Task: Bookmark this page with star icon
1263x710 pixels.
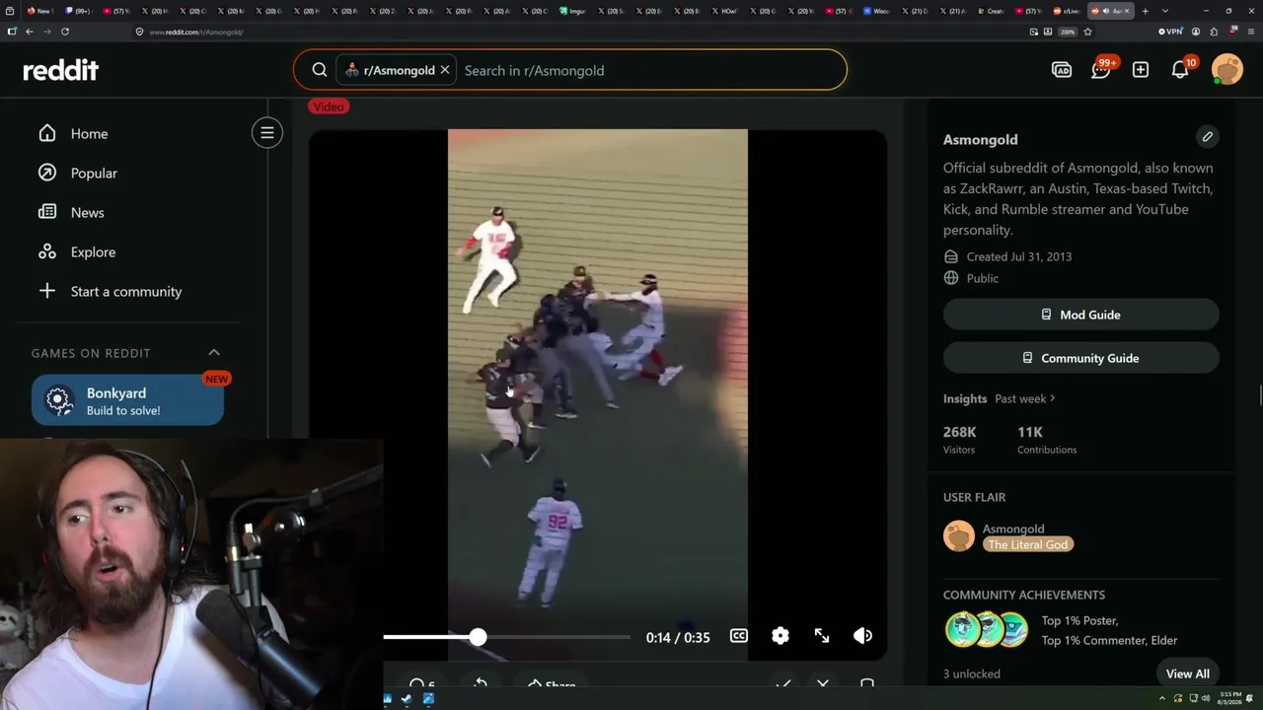Action: pos(1087,32)
